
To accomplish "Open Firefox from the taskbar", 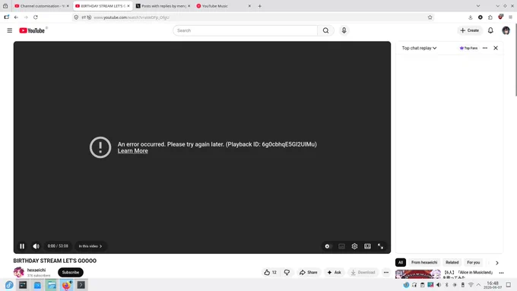I will 67,285.
